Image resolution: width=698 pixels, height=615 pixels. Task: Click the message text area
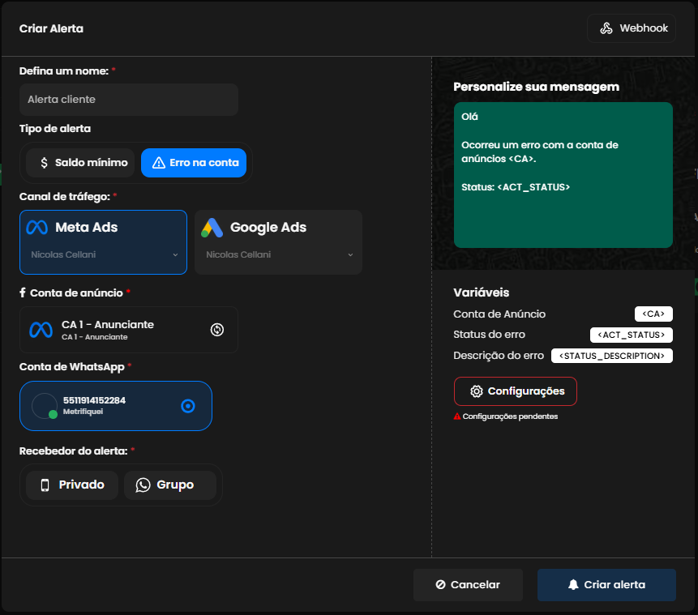(563, 174)
